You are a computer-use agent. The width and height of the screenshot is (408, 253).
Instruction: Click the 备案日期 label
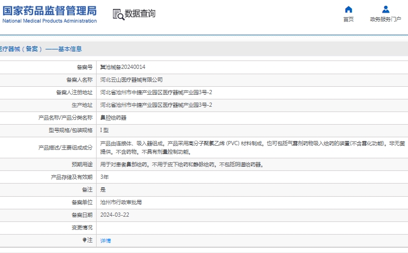coord(82,215)
